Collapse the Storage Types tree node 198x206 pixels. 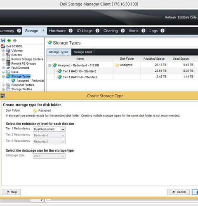coord(3,76)
